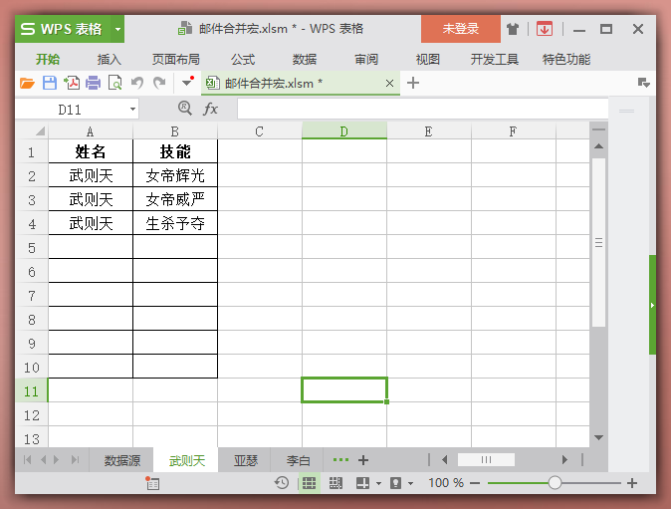
Task: Open print preview
Action: pyautogui.click(x=114, y=83)
